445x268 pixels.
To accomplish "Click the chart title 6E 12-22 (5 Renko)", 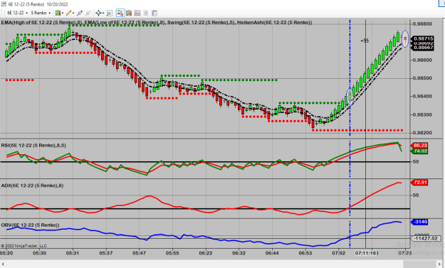I will [26, 4].
